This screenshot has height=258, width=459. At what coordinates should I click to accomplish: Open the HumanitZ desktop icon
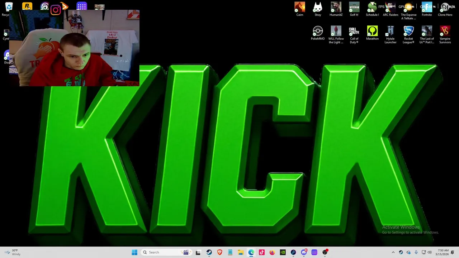pyautogui.click(x=336, y=9)
